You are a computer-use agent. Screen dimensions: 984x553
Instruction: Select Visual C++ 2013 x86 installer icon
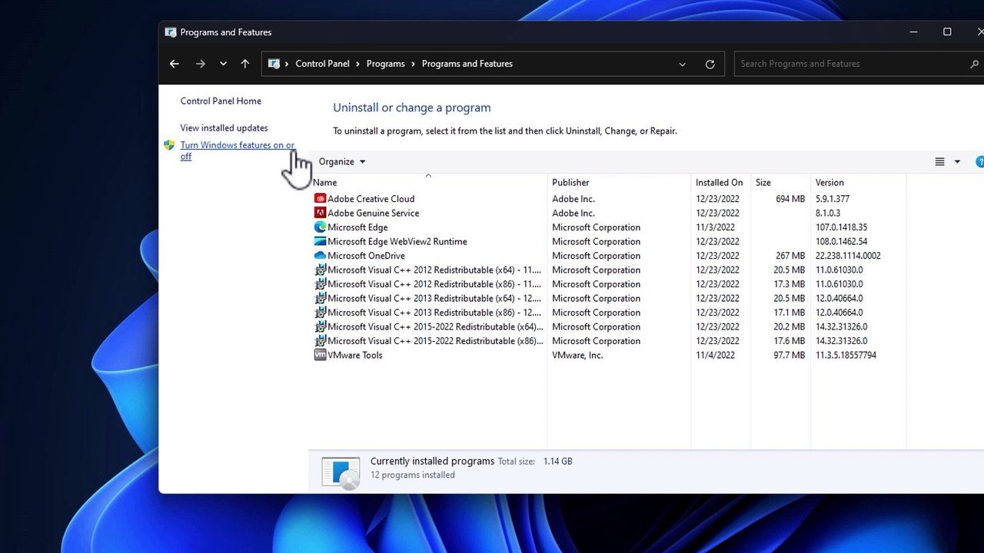point(320,313)
